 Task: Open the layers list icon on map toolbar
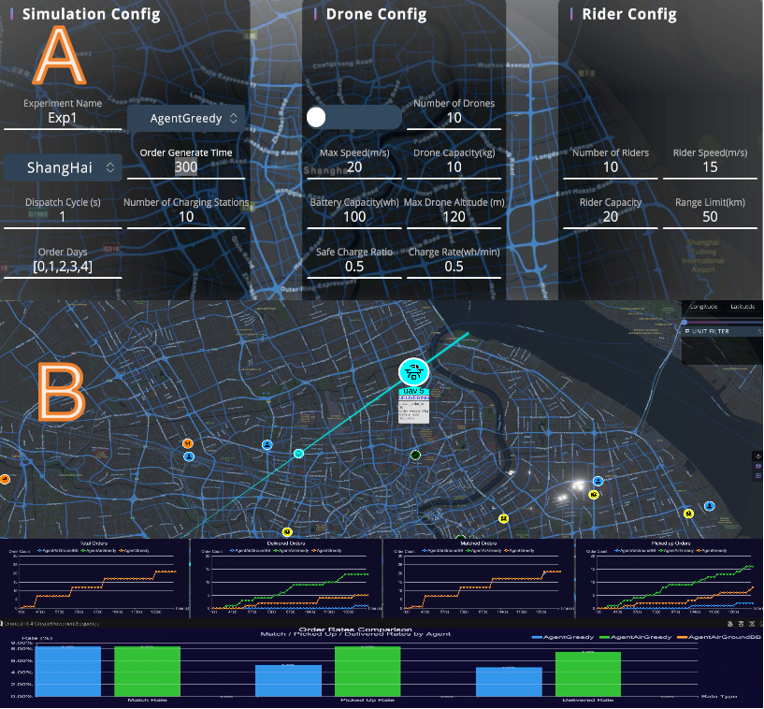coord(757,475)
